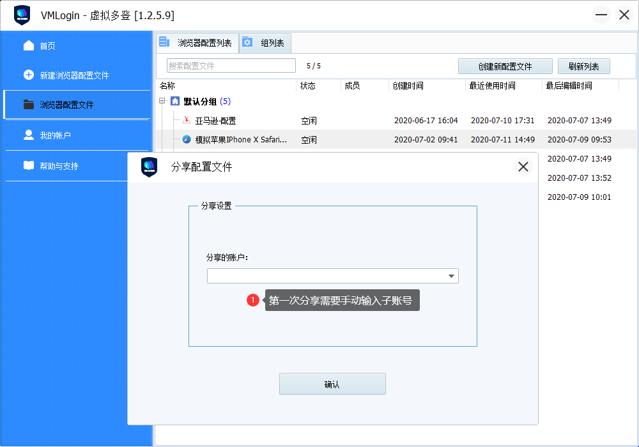
Task: Collapse the 默认分组 tree node
Action: (163, 101)
